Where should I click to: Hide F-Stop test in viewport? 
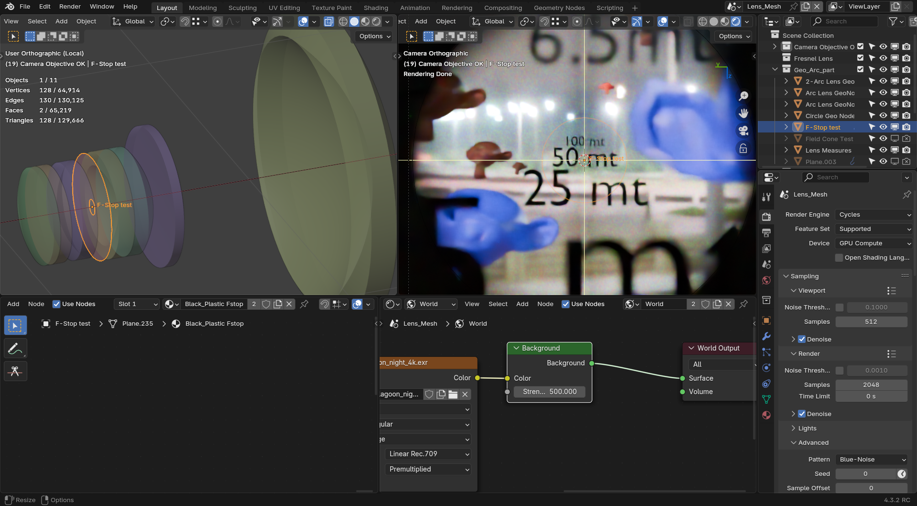click(x=883, y=127)
